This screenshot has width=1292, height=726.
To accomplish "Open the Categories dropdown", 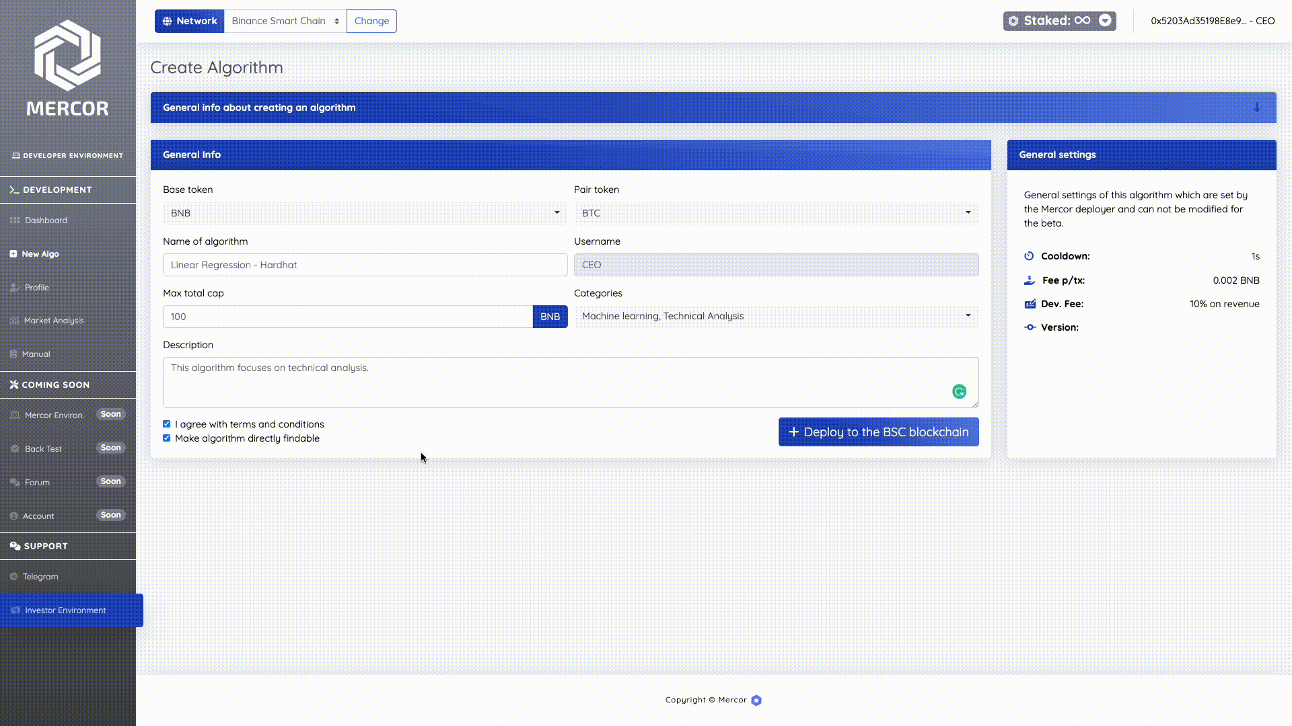I will [x=776, y=316].
